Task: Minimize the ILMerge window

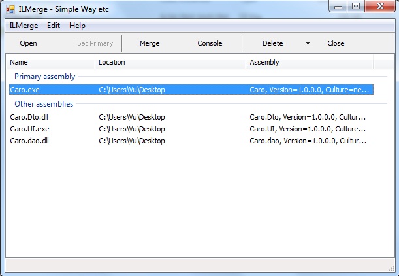Action: pyautogui.click(x=338, y=7)
